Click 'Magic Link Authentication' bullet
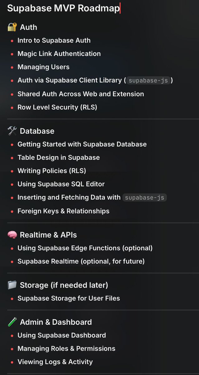The width and height of the screenshot is (199, 375). click(x=59, y=53)
